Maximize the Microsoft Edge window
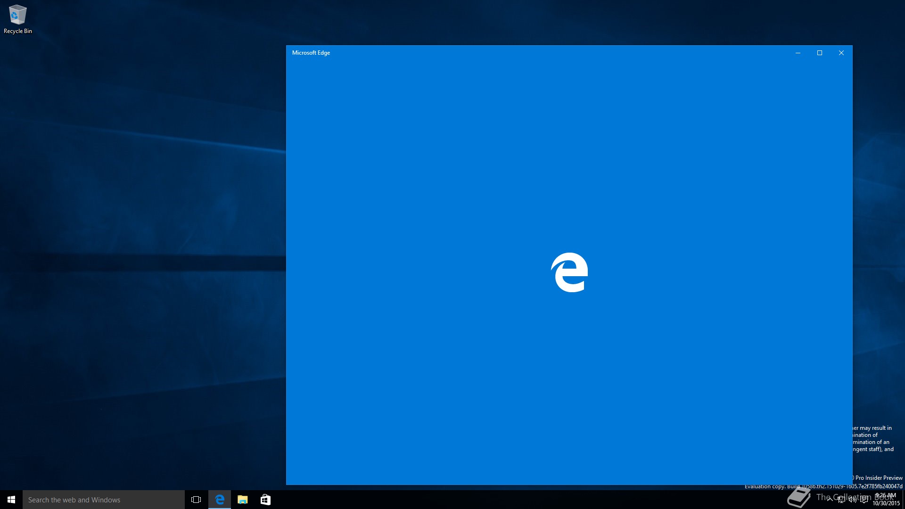 point(820,53)
